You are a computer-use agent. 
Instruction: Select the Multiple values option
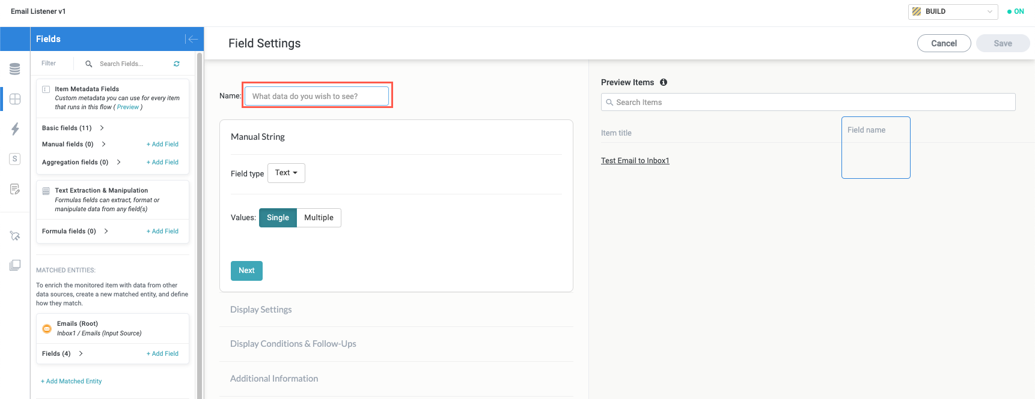tap(319, 218)
